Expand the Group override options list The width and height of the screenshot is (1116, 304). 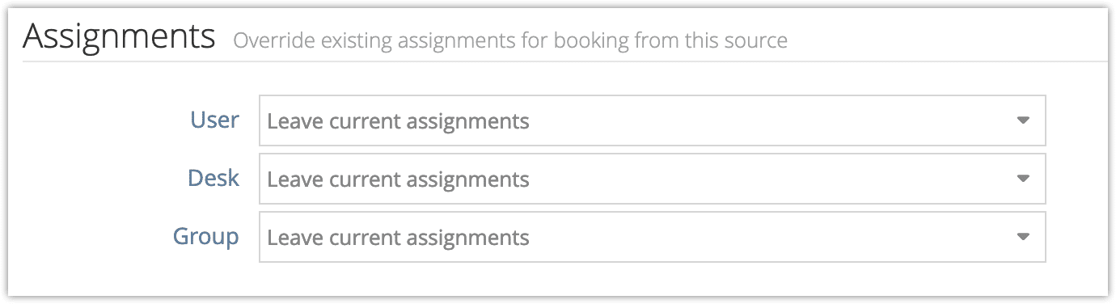tap(653, 237)
